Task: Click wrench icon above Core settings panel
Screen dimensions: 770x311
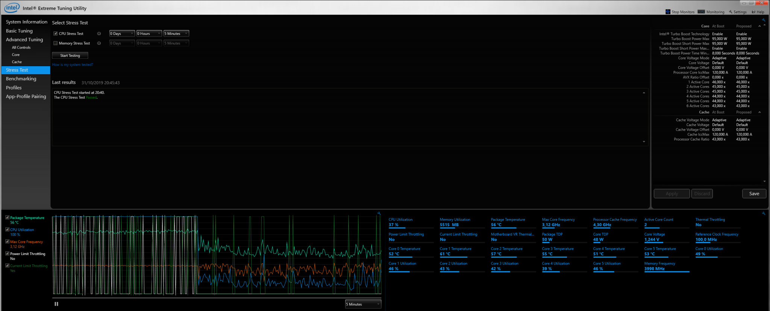Action: click(x=764, y=20)
